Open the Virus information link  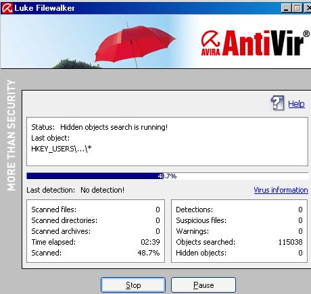click(x=281, y=190)
